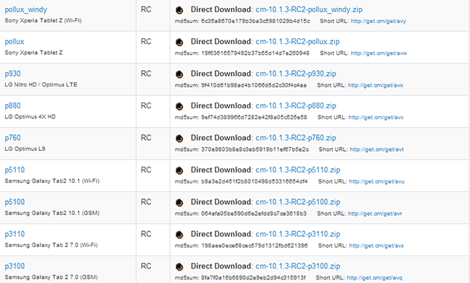
Task: Click the CyanogenMod icon beside cm-10.1.3-RC2-pollux_windy.zip
Action: (179, 10)
